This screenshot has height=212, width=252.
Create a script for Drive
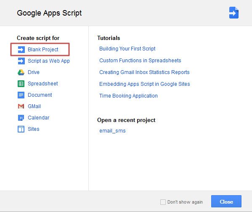coord(33,72)
